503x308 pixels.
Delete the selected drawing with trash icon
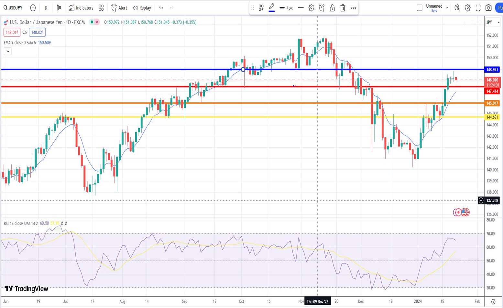pyautogui.click(x=343, y=8)
